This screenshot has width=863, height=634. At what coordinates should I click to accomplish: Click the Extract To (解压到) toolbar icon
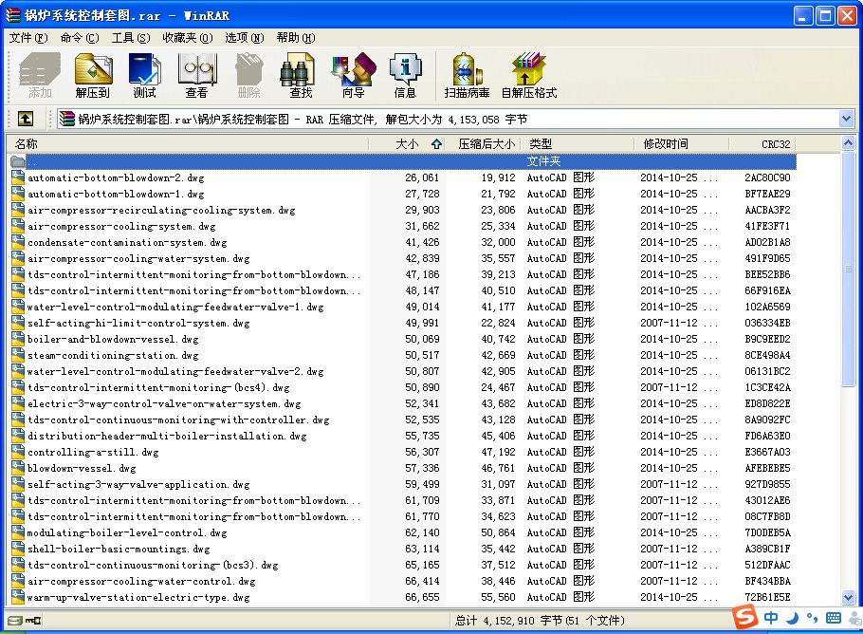93,70
